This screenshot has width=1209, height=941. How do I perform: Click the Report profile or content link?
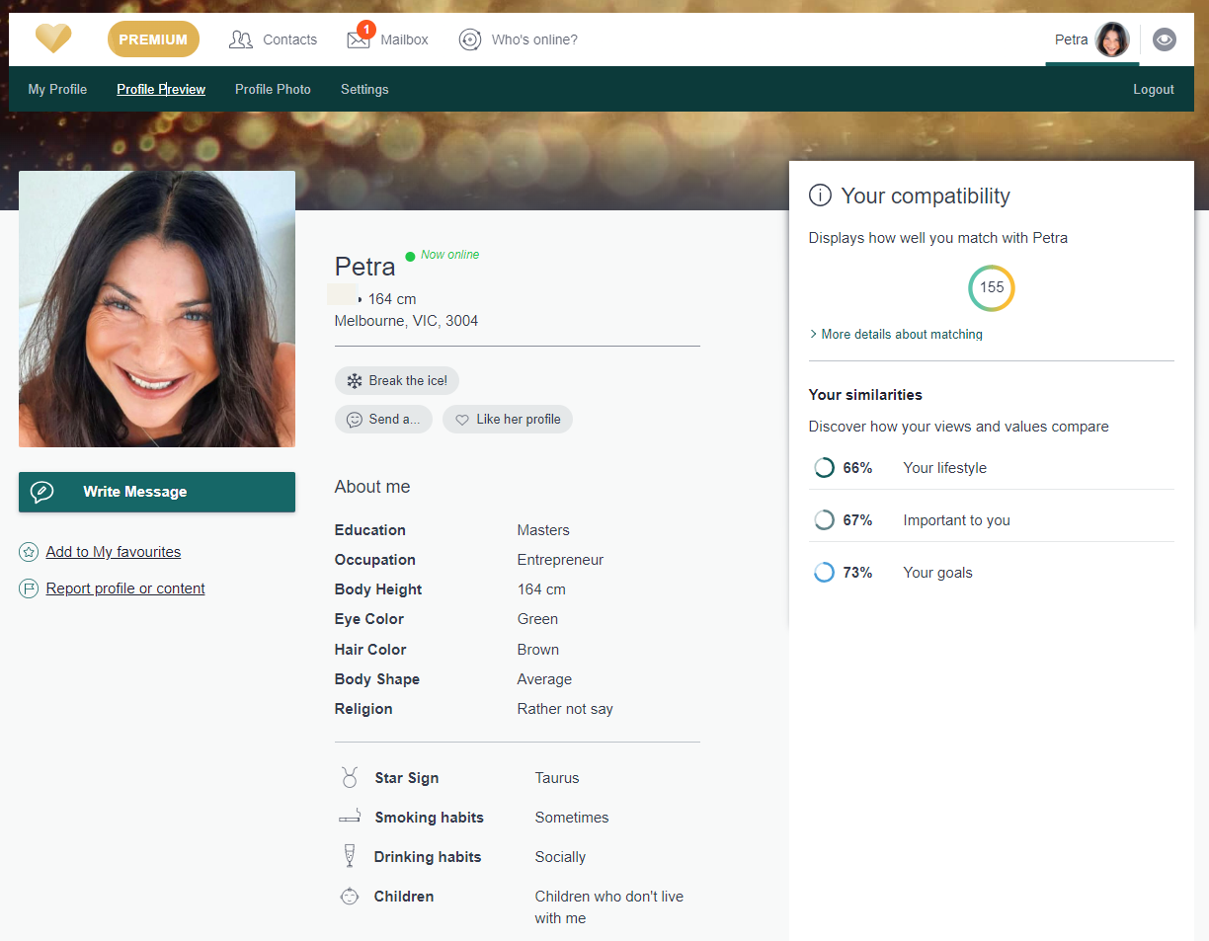125,588
